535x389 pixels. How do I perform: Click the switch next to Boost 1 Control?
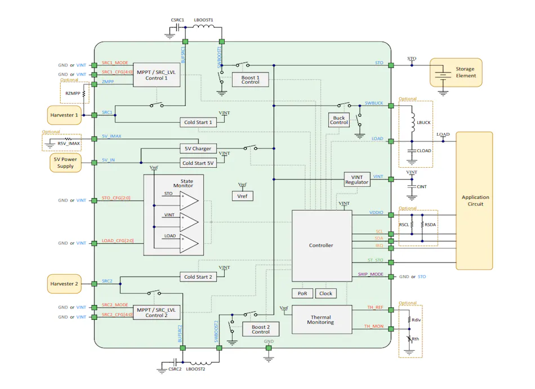(242, 64)
